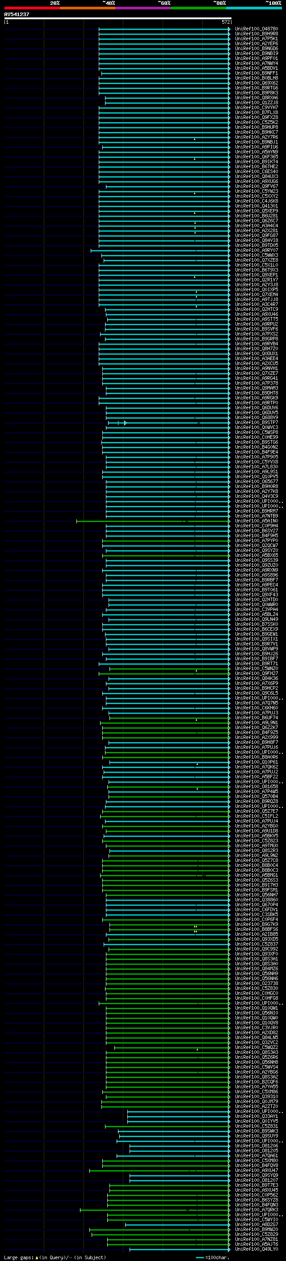Select hit UniRef100_A5BX65
The width and height of the screenshot is (286, 1261).
tap(257, 556)
